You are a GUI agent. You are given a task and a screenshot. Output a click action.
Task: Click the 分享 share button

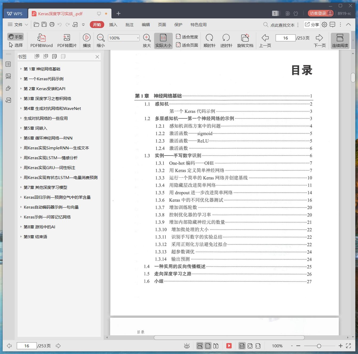coord(312,25)
